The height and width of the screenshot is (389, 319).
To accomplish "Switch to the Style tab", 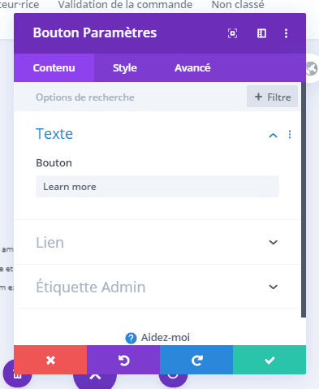I will [x=125, y=67].
